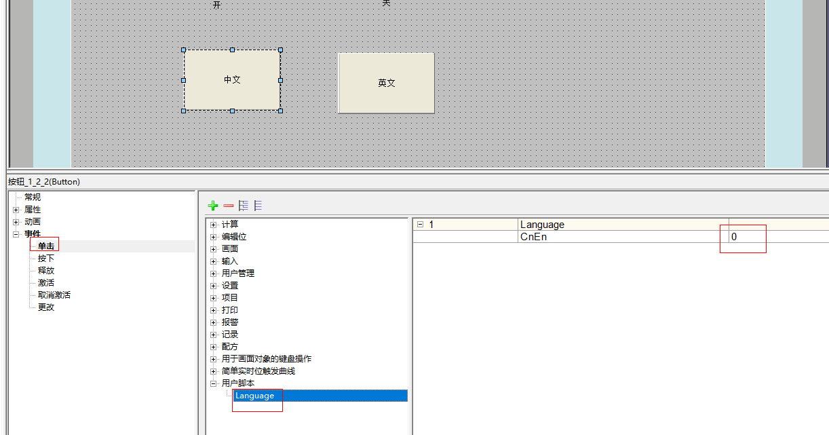Click the expand-all tree icon in toolbar
Image resolution: width=829 pixels, height=435 pixels.
coord(244,206)
